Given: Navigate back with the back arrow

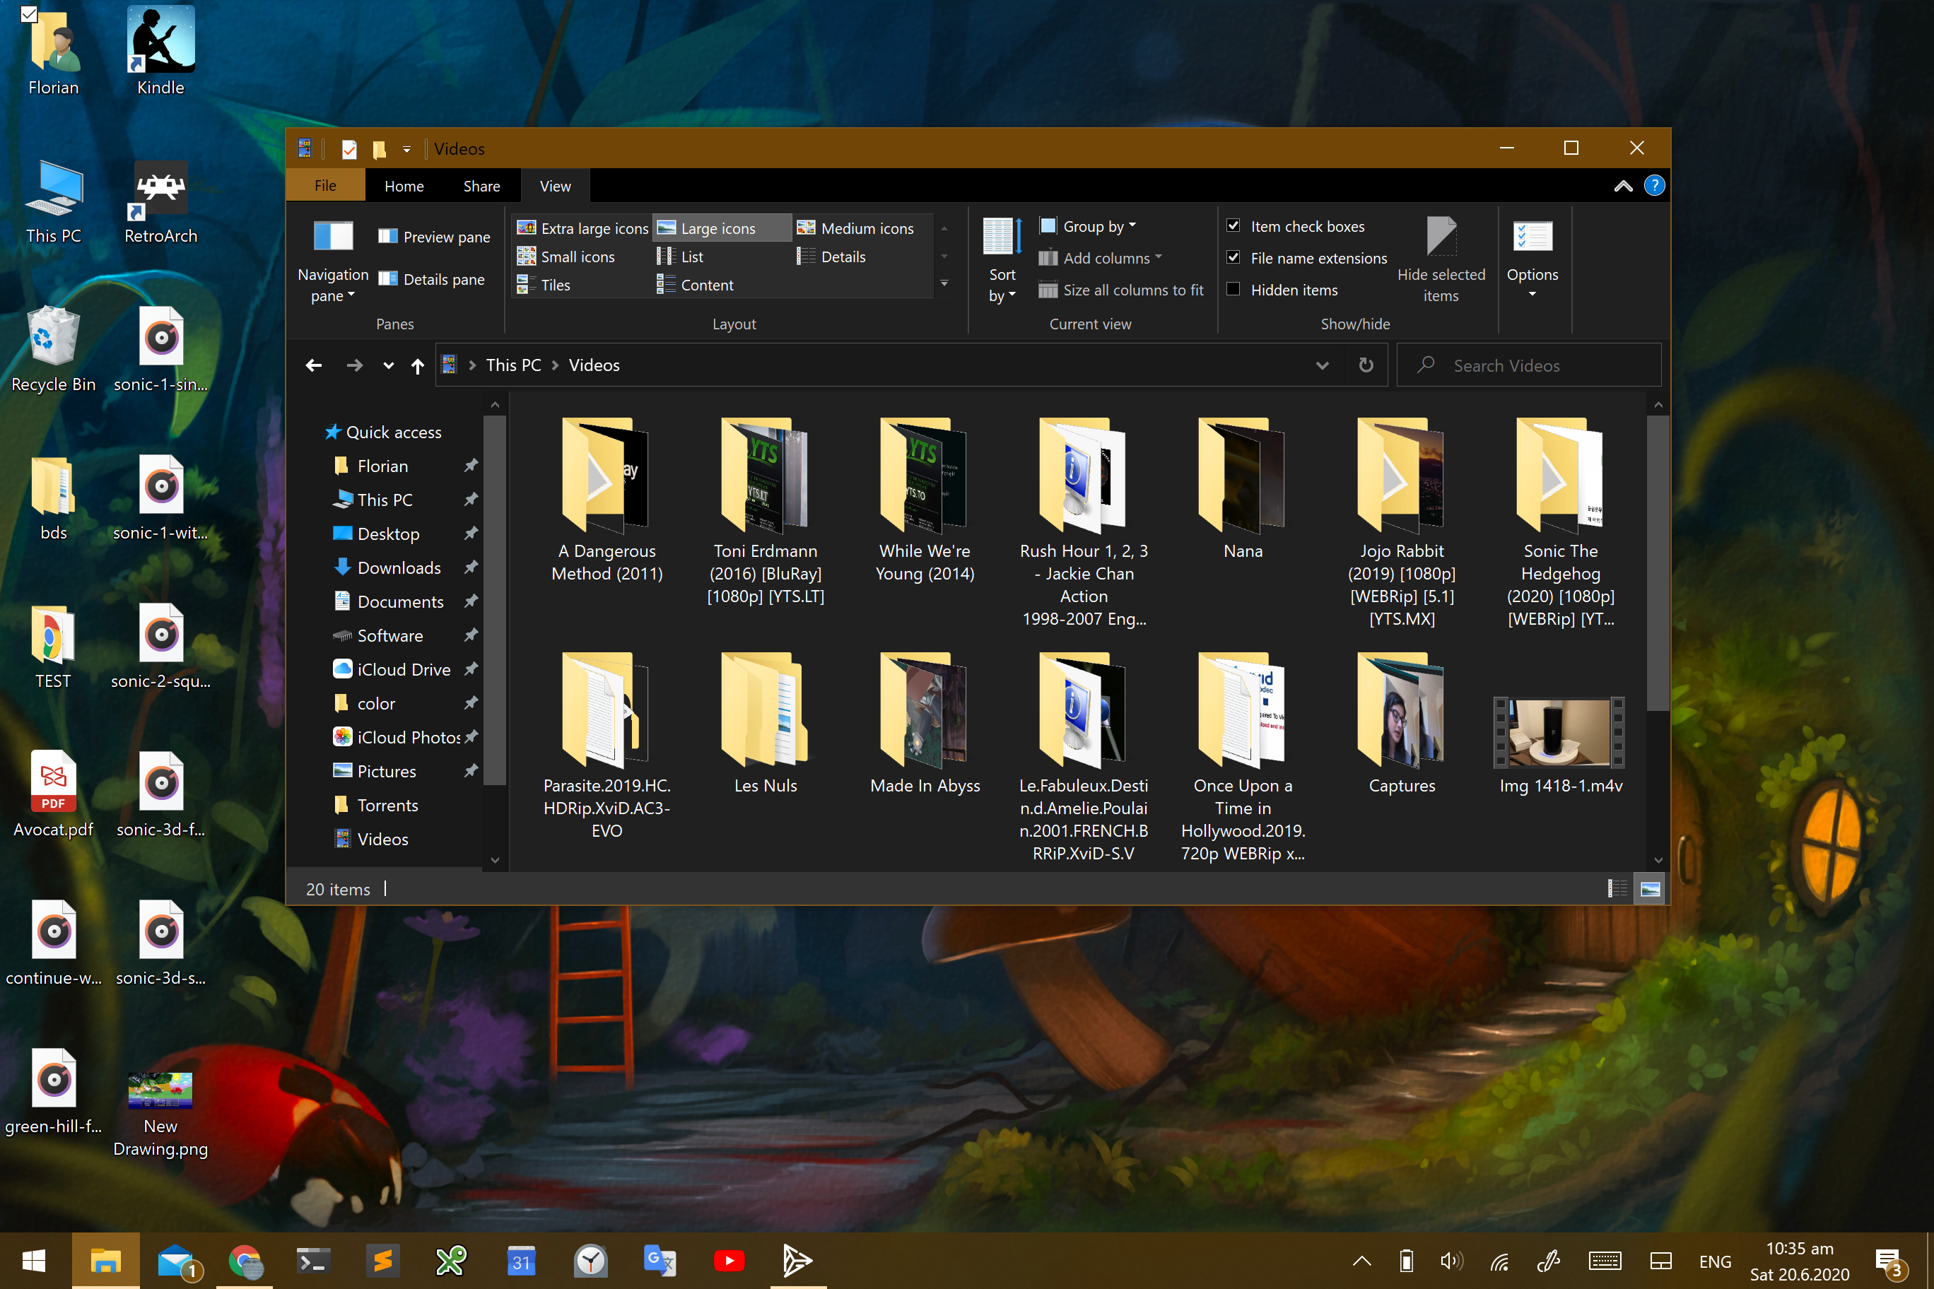Looking at the screenshot, I should [x=313, y=366].
